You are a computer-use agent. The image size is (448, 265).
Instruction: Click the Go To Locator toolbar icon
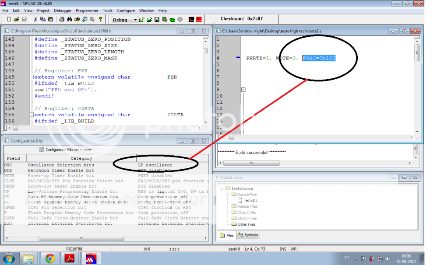(x=85, y=19)
